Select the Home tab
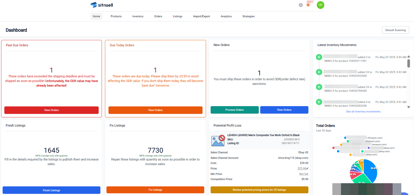Viewport: 414px width, 195px height. (x=96, y=16)
